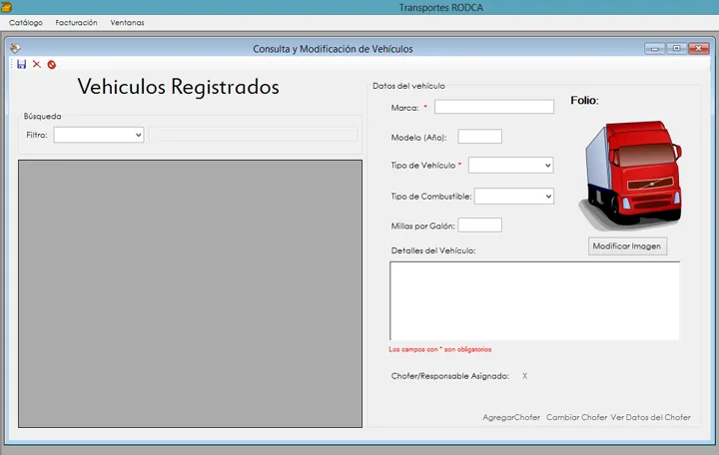Open the Facturación menu
The width and height of the screenshot is (719, 455).
pyautogui.click(x=76, y=23)
